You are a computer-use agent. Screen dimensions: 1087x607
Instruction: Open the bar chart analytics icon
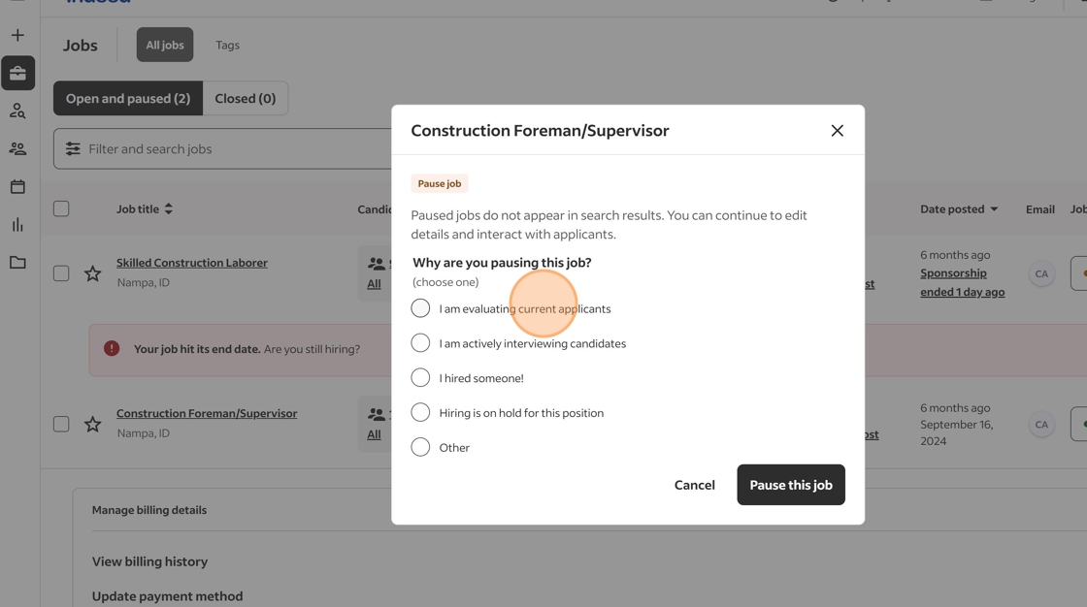point(17,225)
